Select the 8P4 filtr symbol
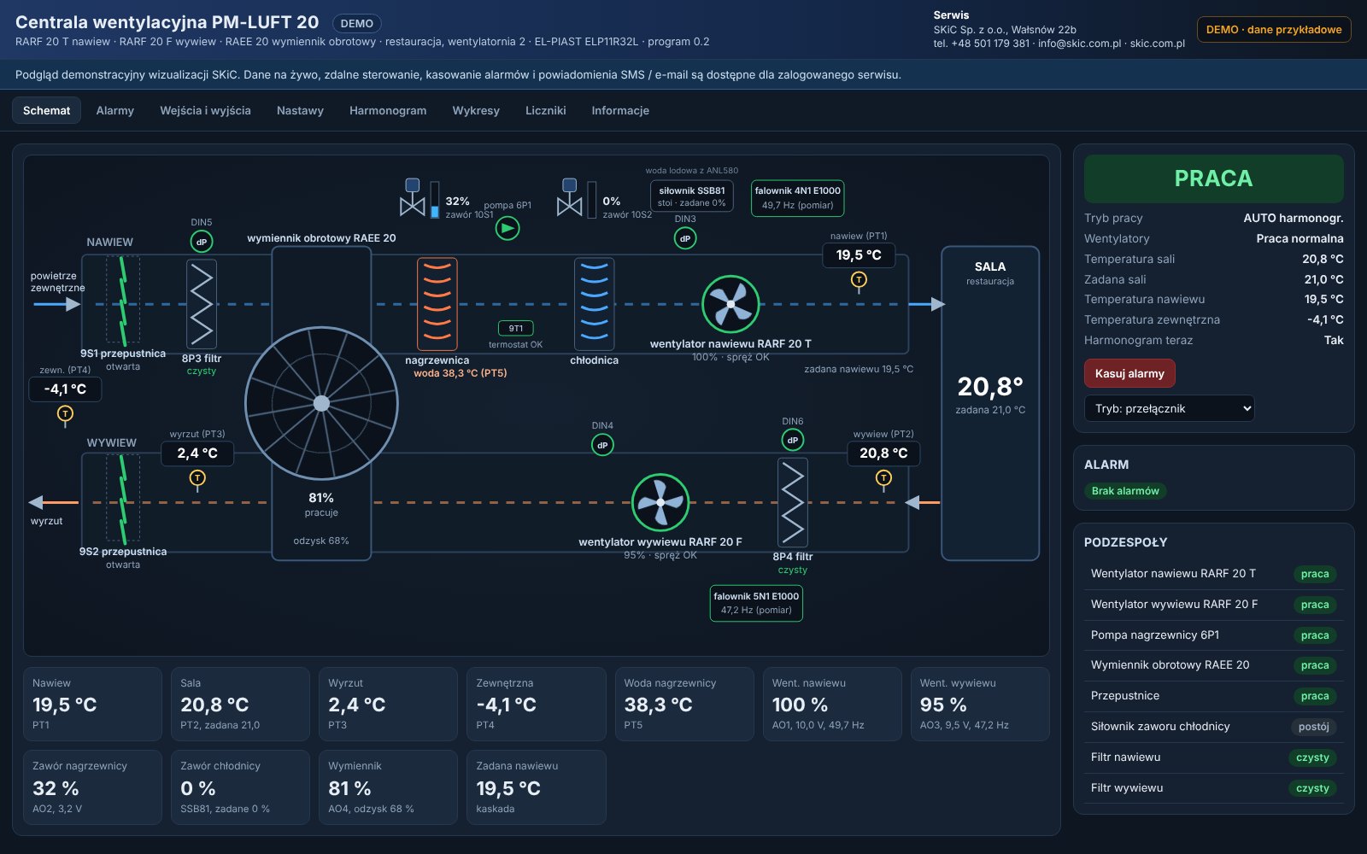 pos(793,502)
